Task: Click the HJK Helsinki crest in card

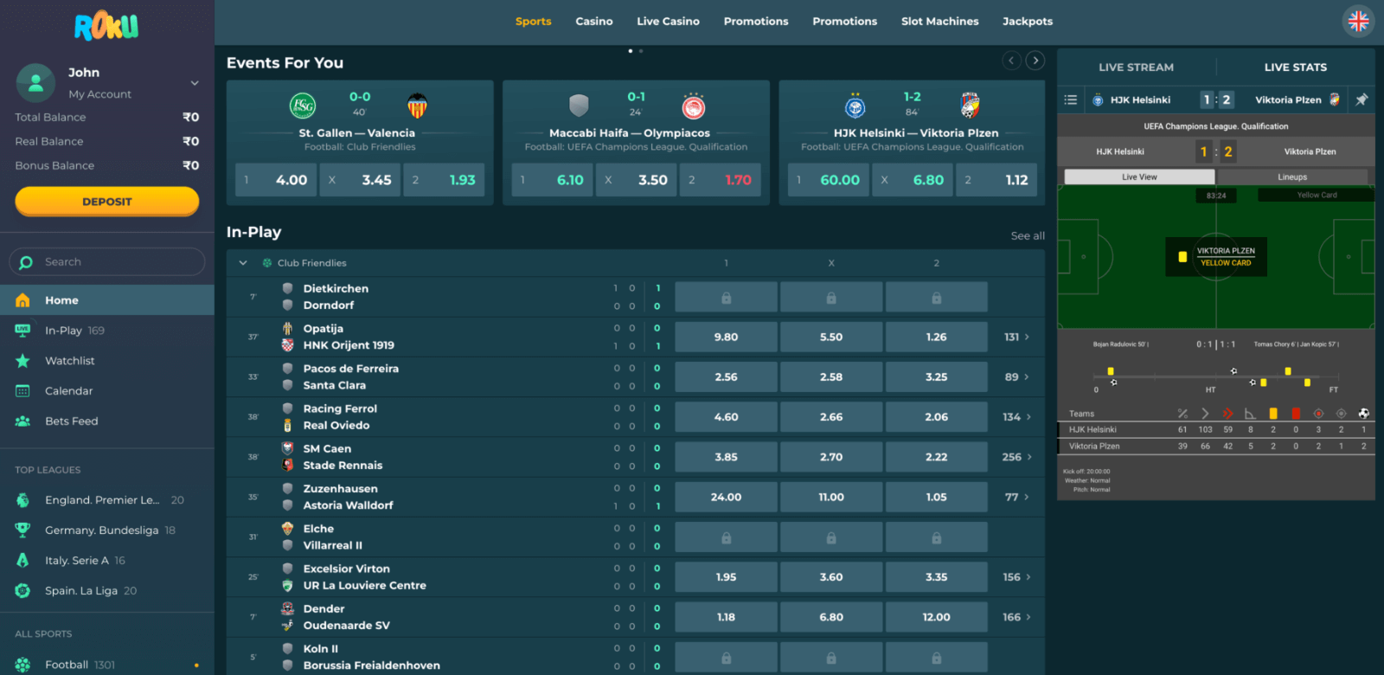Action: point(855,106)
